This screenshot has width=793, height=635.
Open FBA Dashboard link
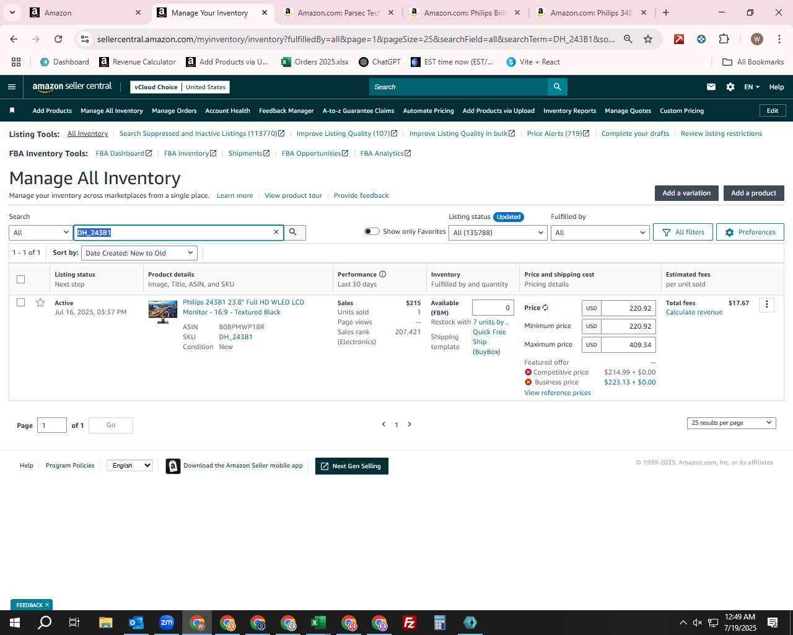[x=123, y=153]
